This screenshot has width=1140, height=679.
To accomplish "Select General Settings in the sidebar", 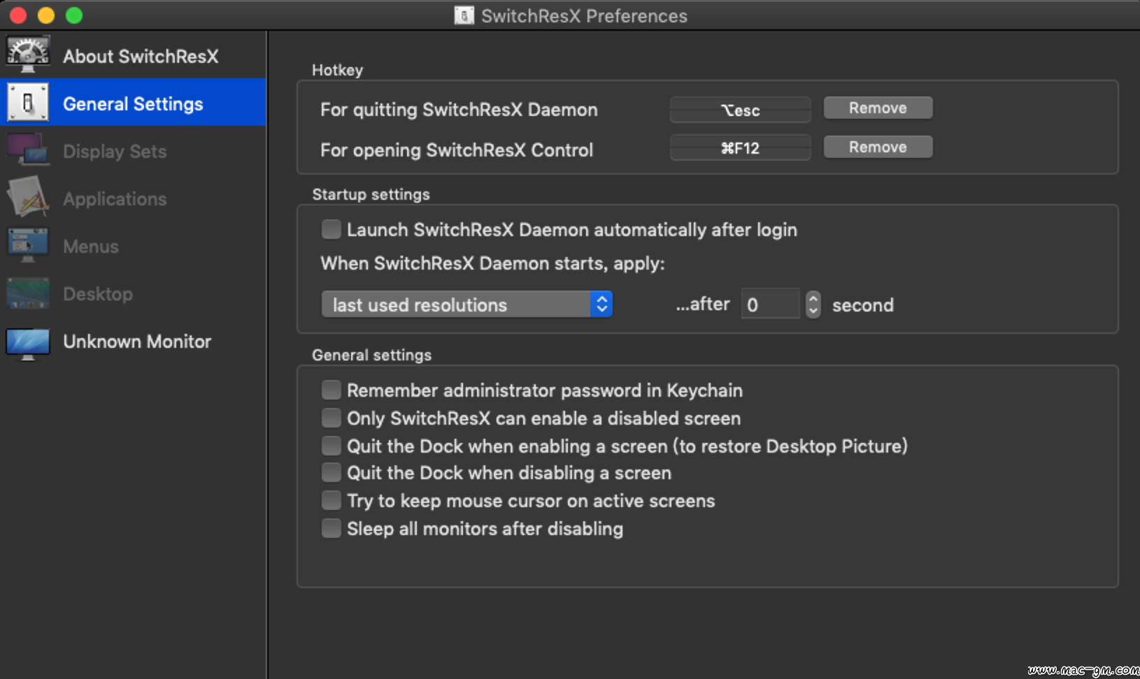I will 133,103.
